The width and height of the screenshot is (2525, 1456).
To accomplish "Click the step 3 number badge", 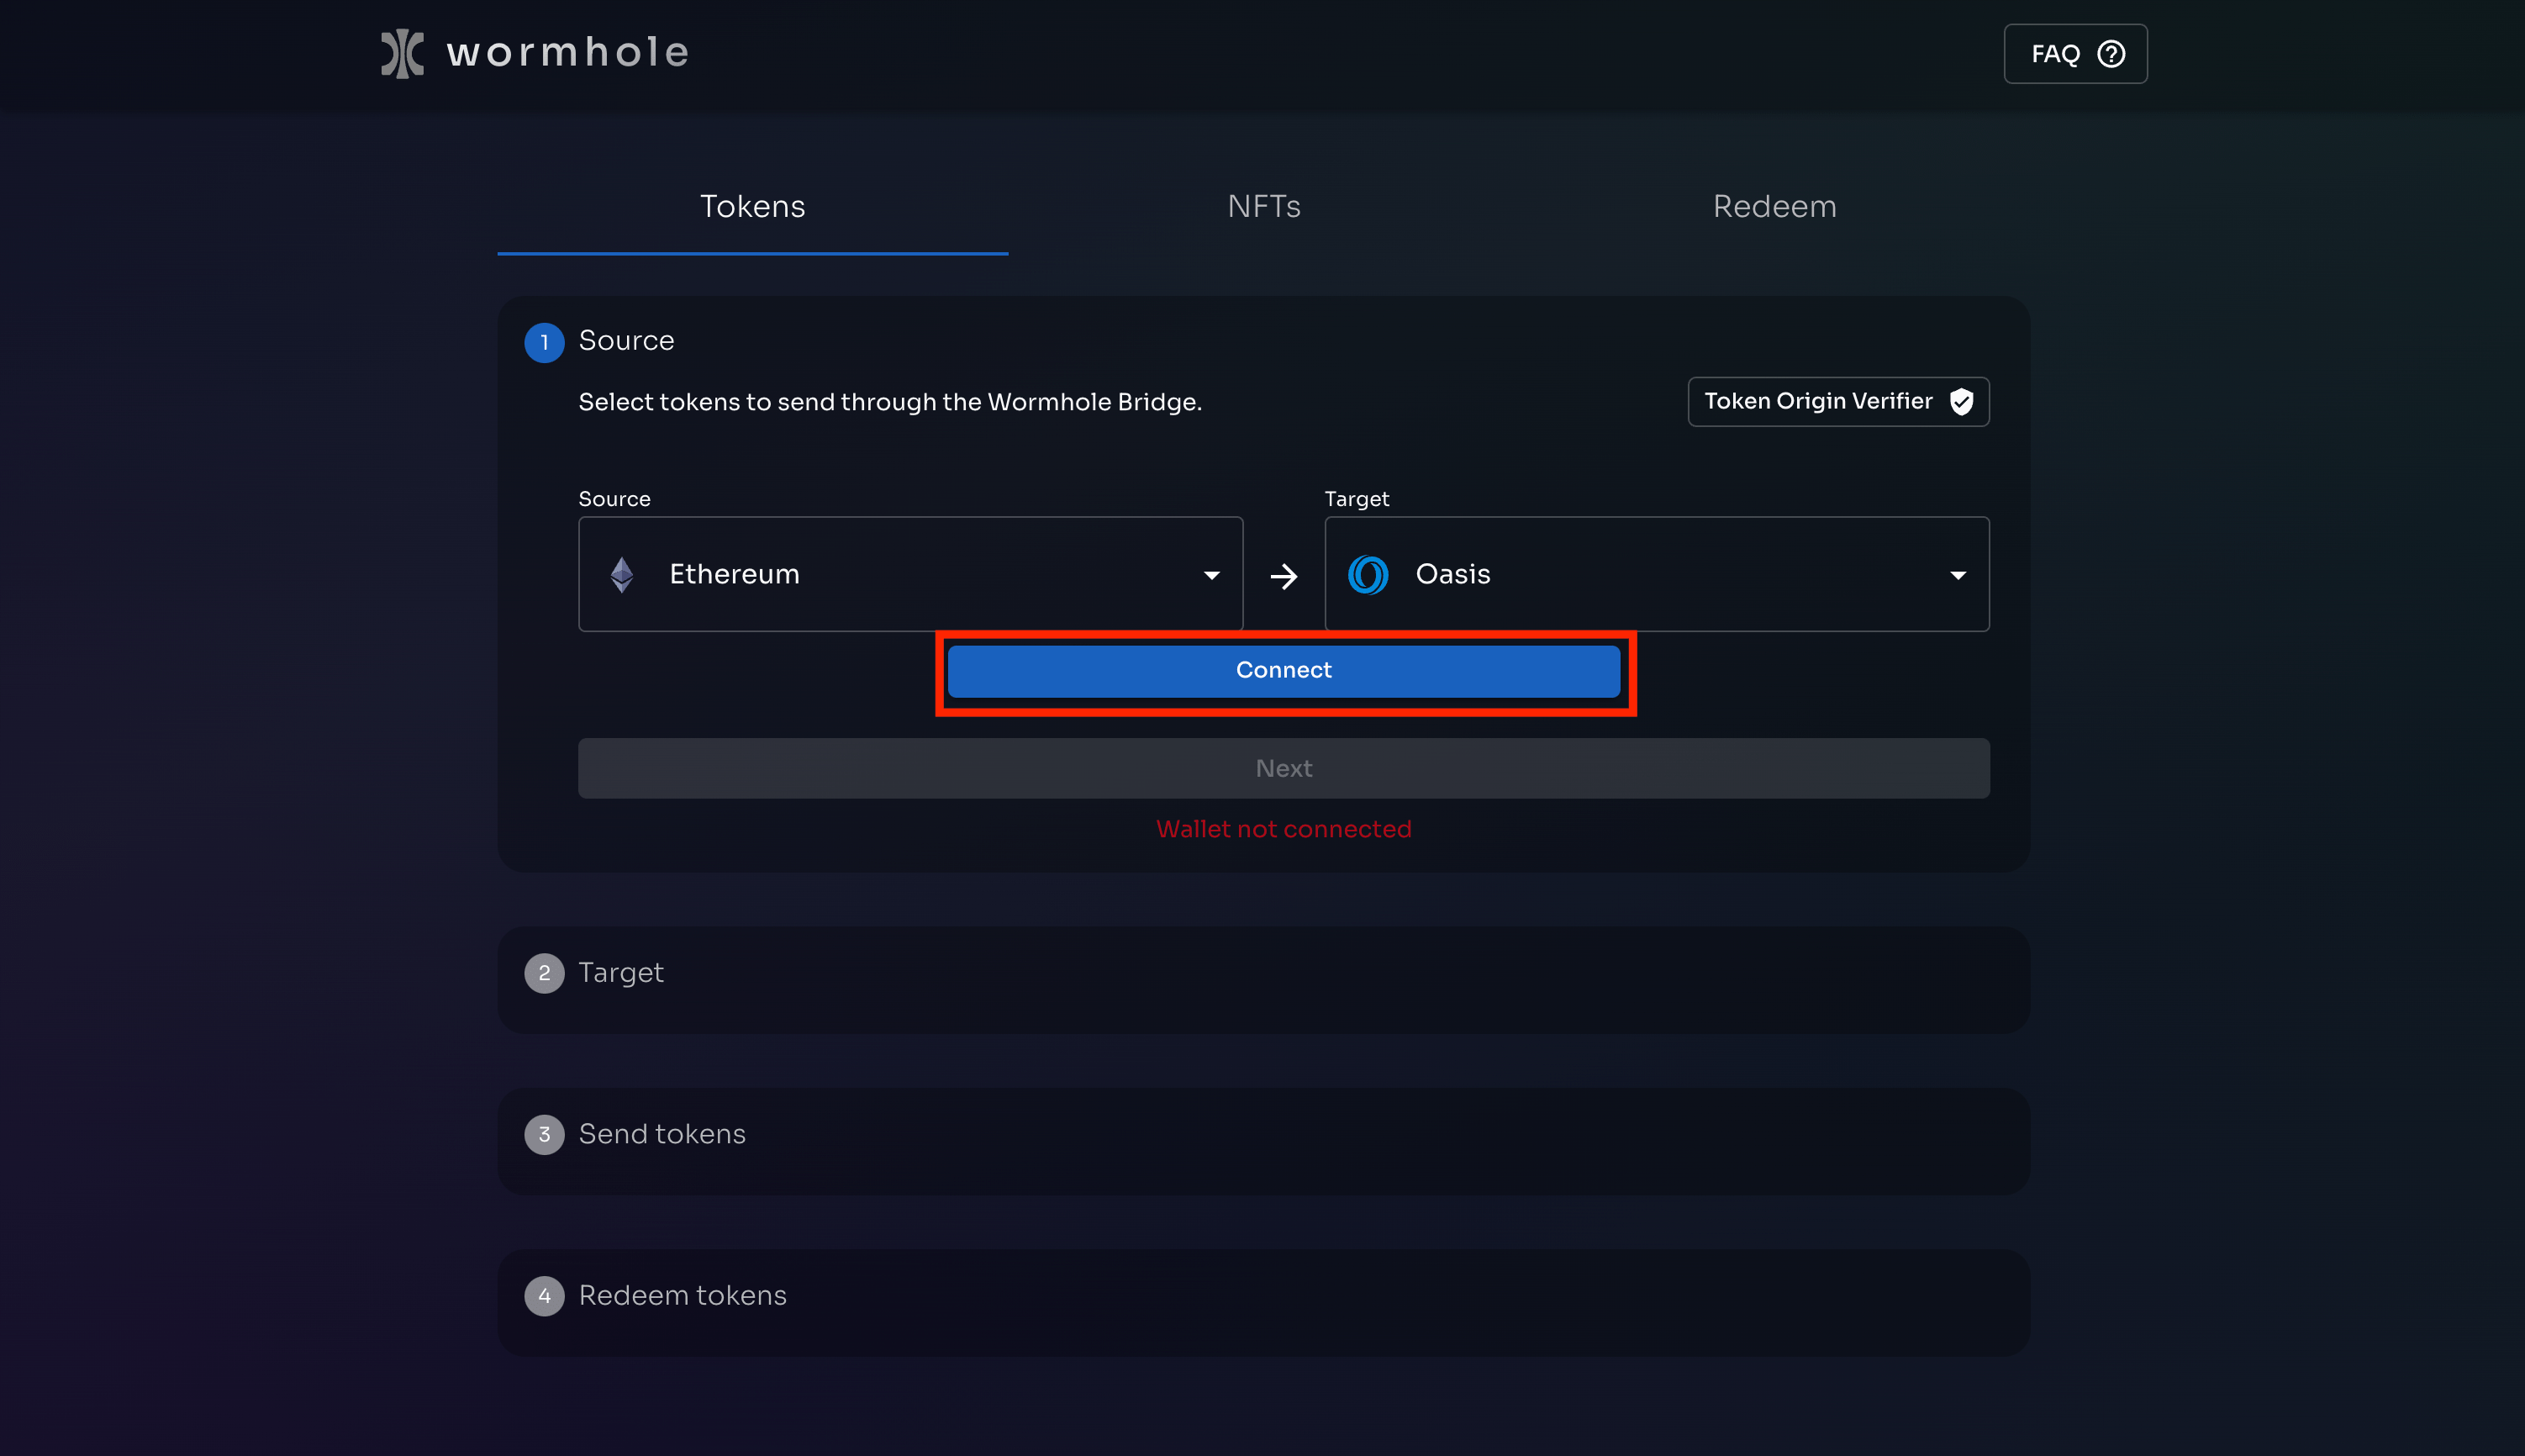I will (x=544, y=1134).
